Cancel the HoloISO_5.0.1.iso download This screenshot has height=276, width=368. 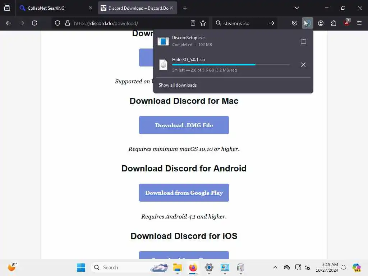coord(303,65)
